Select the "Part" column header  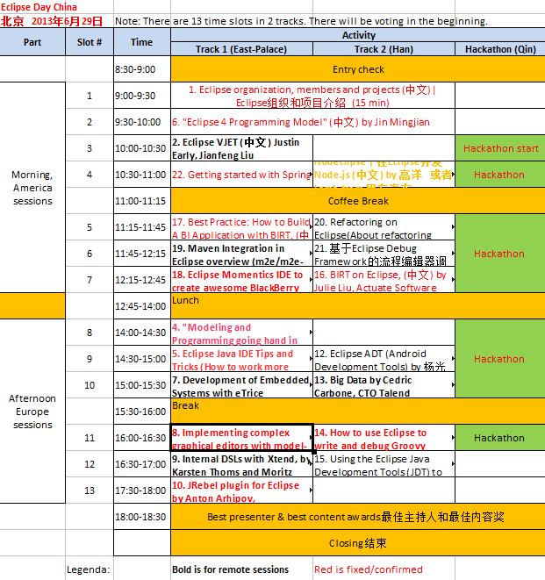point(32,42)
